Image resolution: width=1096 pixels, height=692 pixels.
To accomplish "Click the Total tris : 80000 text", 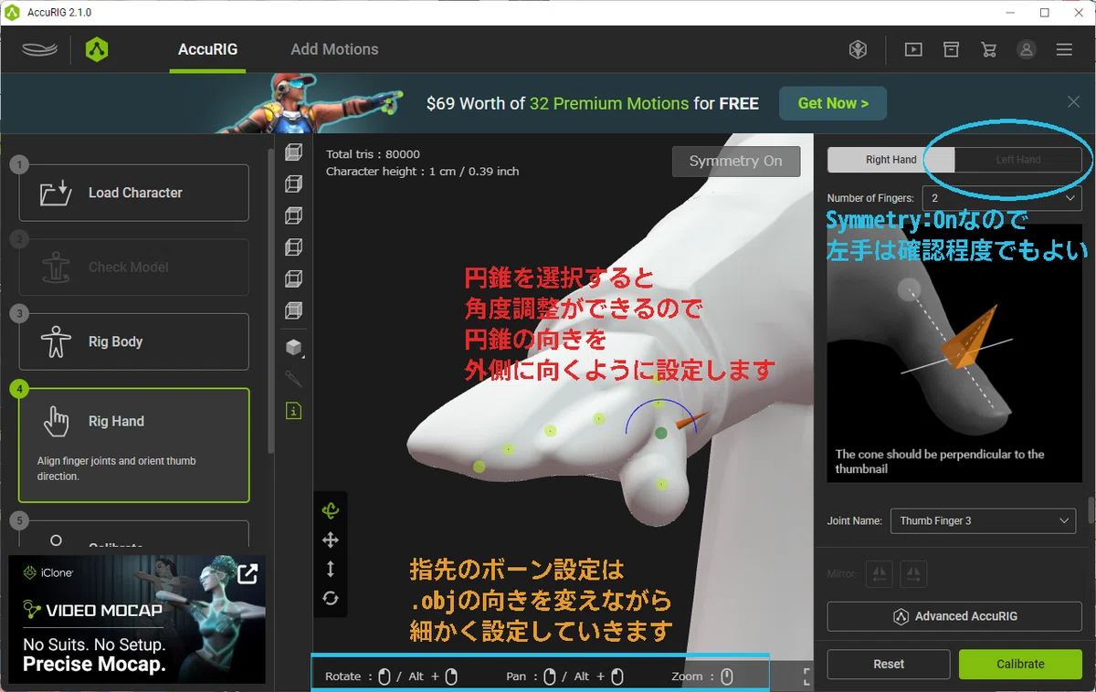I will 373,154.
